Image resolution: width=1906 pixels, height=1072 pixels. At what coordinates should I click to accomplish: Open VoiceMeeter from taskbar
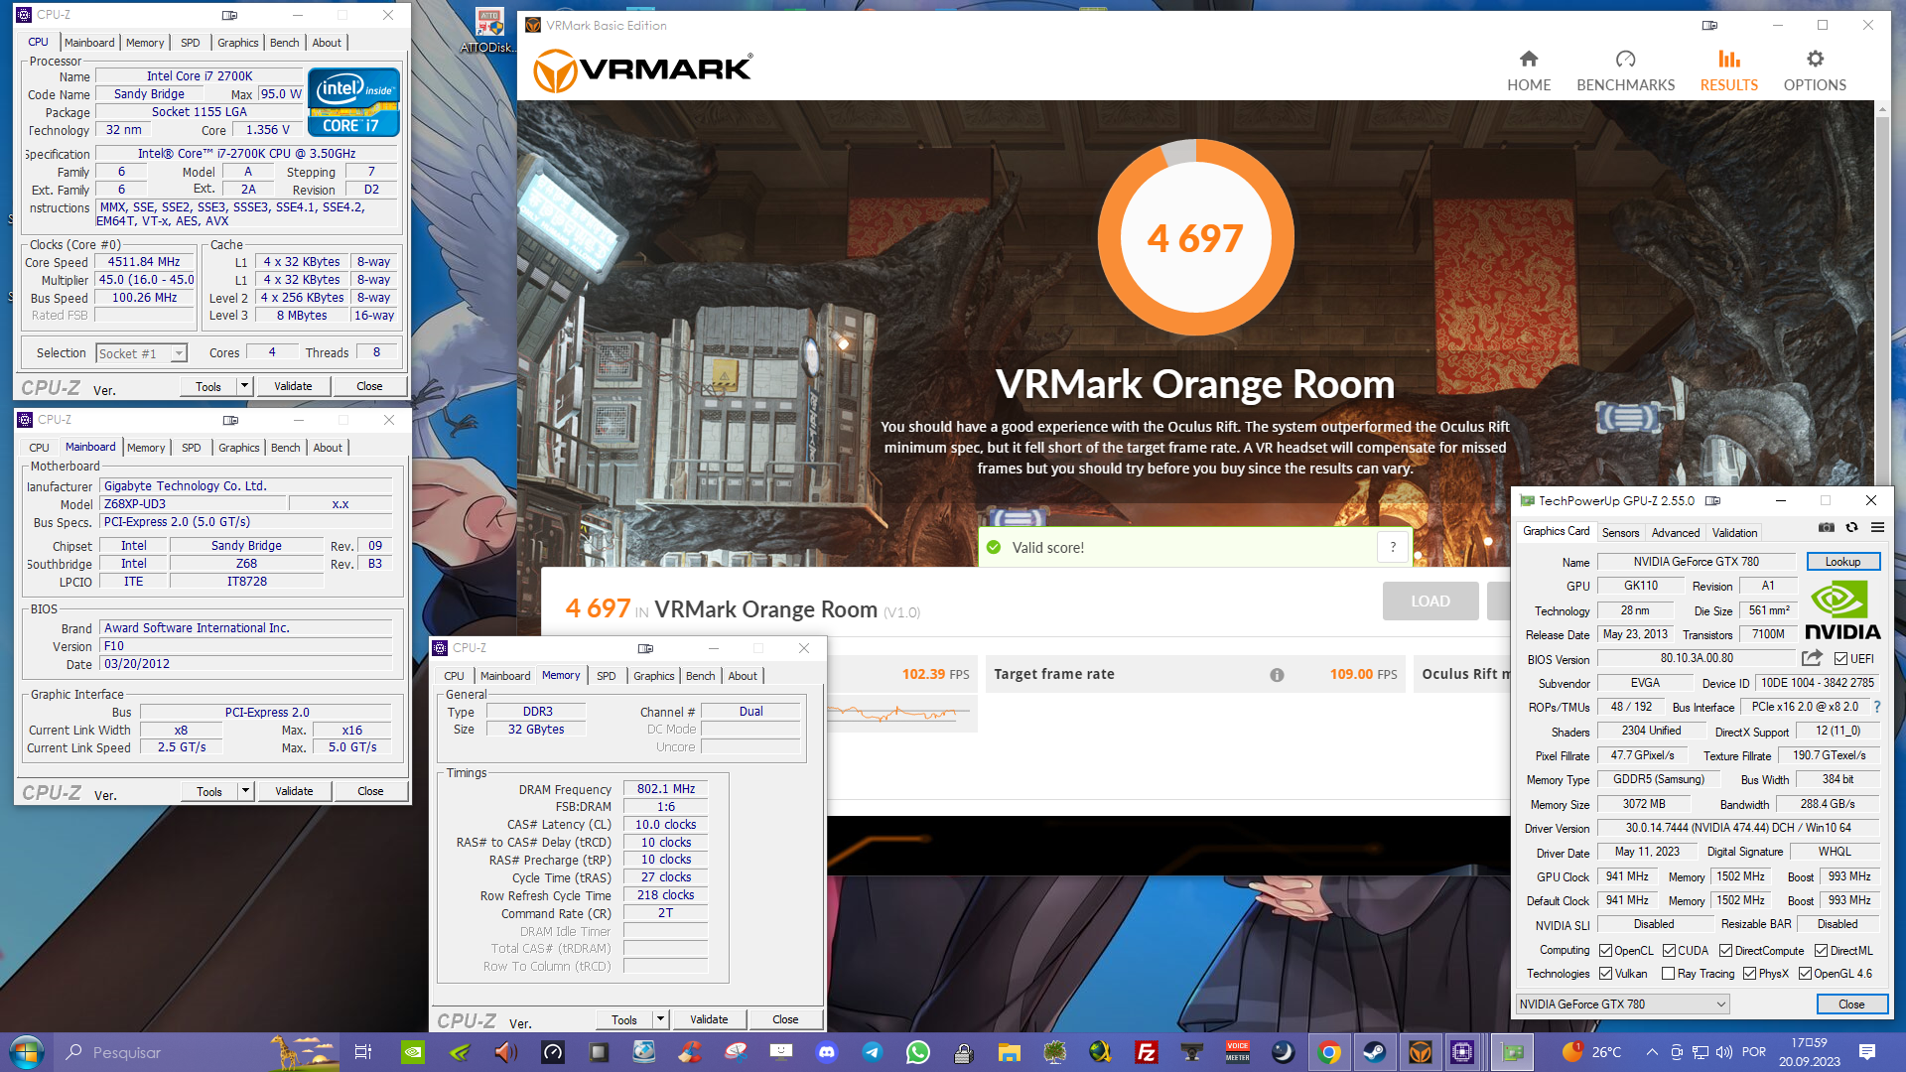pyautogui.click(x=1237, y=1052)
